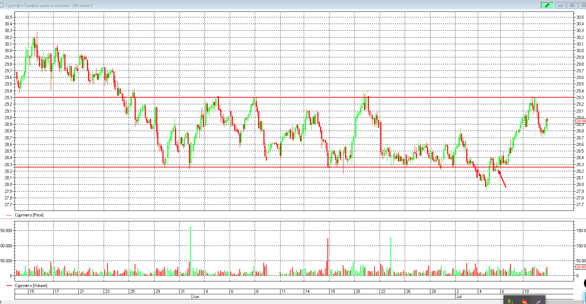586x304 pixels.
Task: Select the red arrow annotation on chart
Action: [502, 179]
